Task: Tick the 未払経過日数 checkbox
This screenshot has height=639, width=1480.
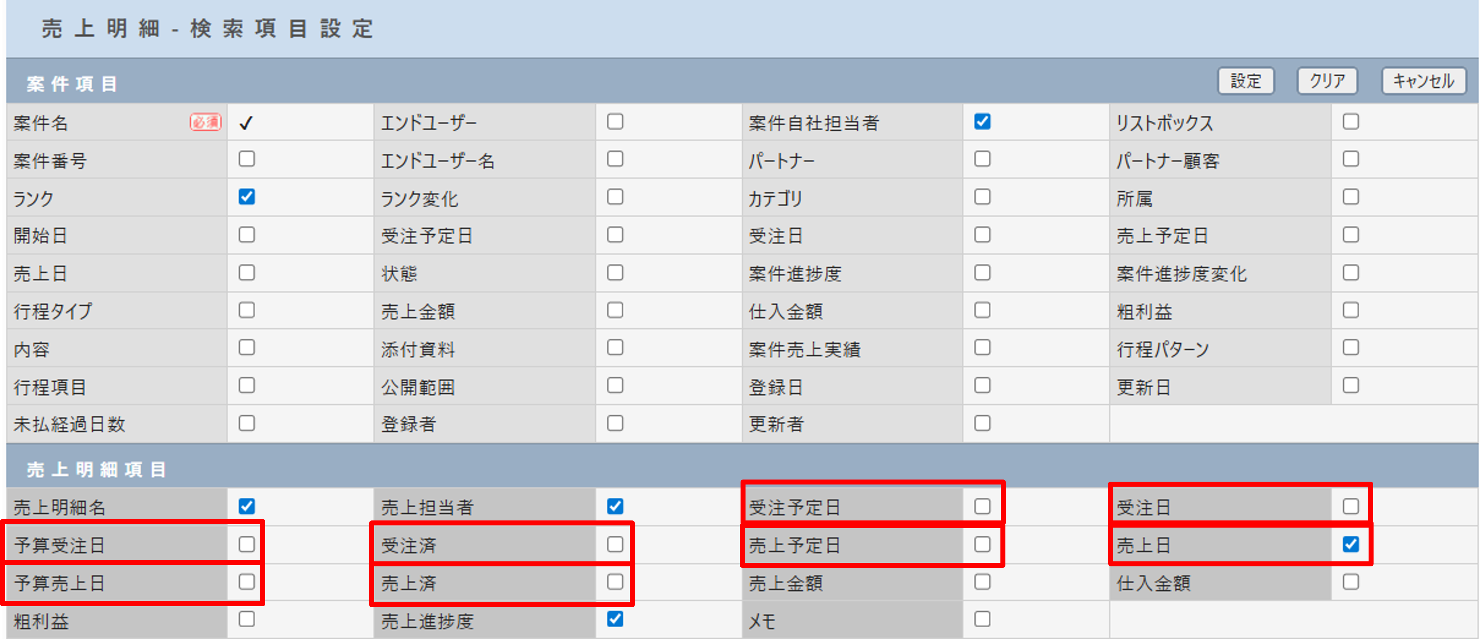Action: click(246, 424)
